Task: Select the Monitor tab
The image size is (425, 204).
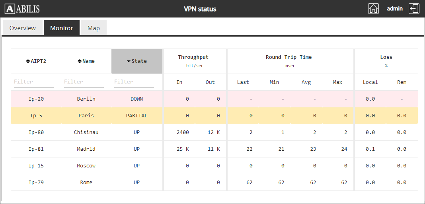Action: click(61, 28)
